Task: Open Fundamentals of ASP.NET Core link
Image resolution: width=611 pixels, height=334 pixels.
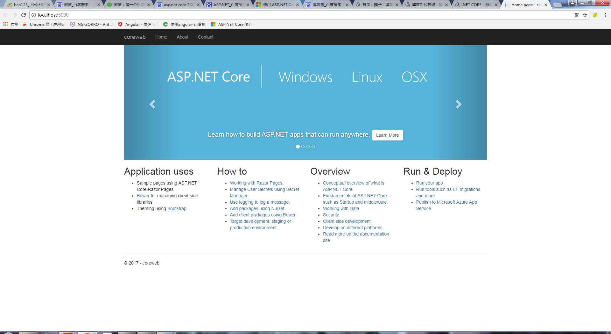Action: [355, 199]
